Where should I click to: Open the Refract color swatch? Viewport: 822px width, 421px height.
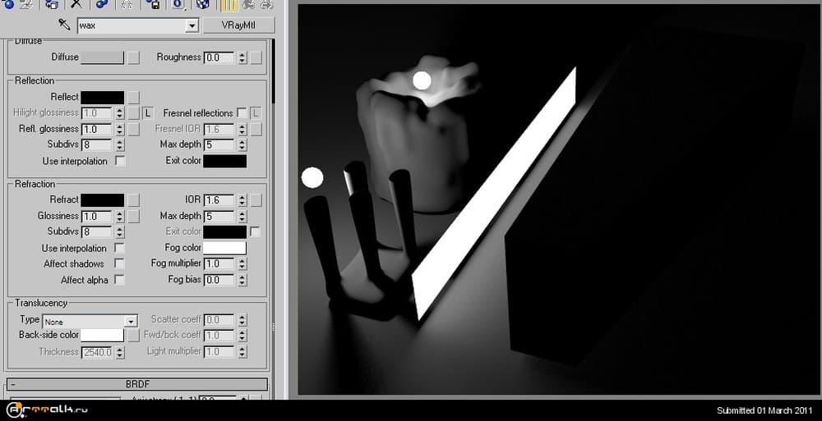pos(102,199)
